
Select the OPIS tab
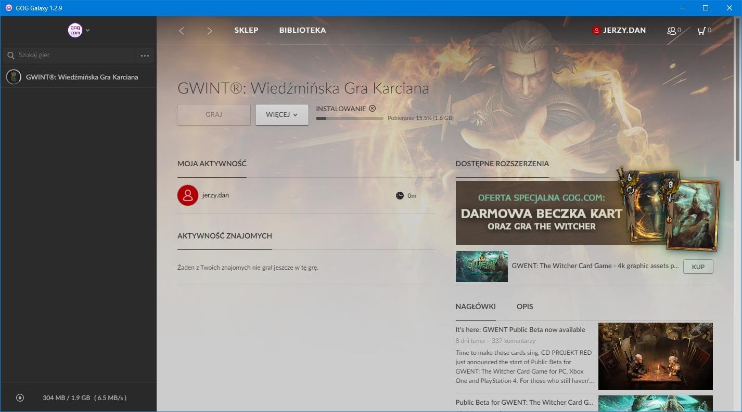coord(524,307)
